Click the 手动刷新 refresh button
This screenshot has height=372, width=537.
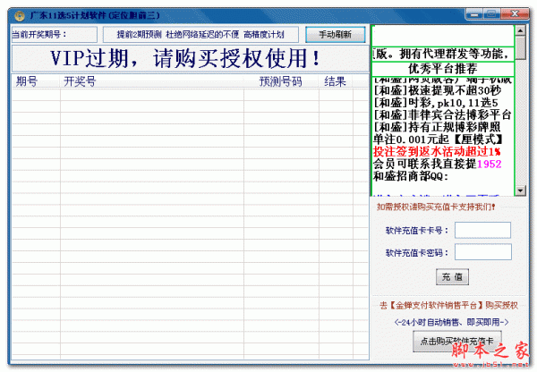click(x=336, y=35)
